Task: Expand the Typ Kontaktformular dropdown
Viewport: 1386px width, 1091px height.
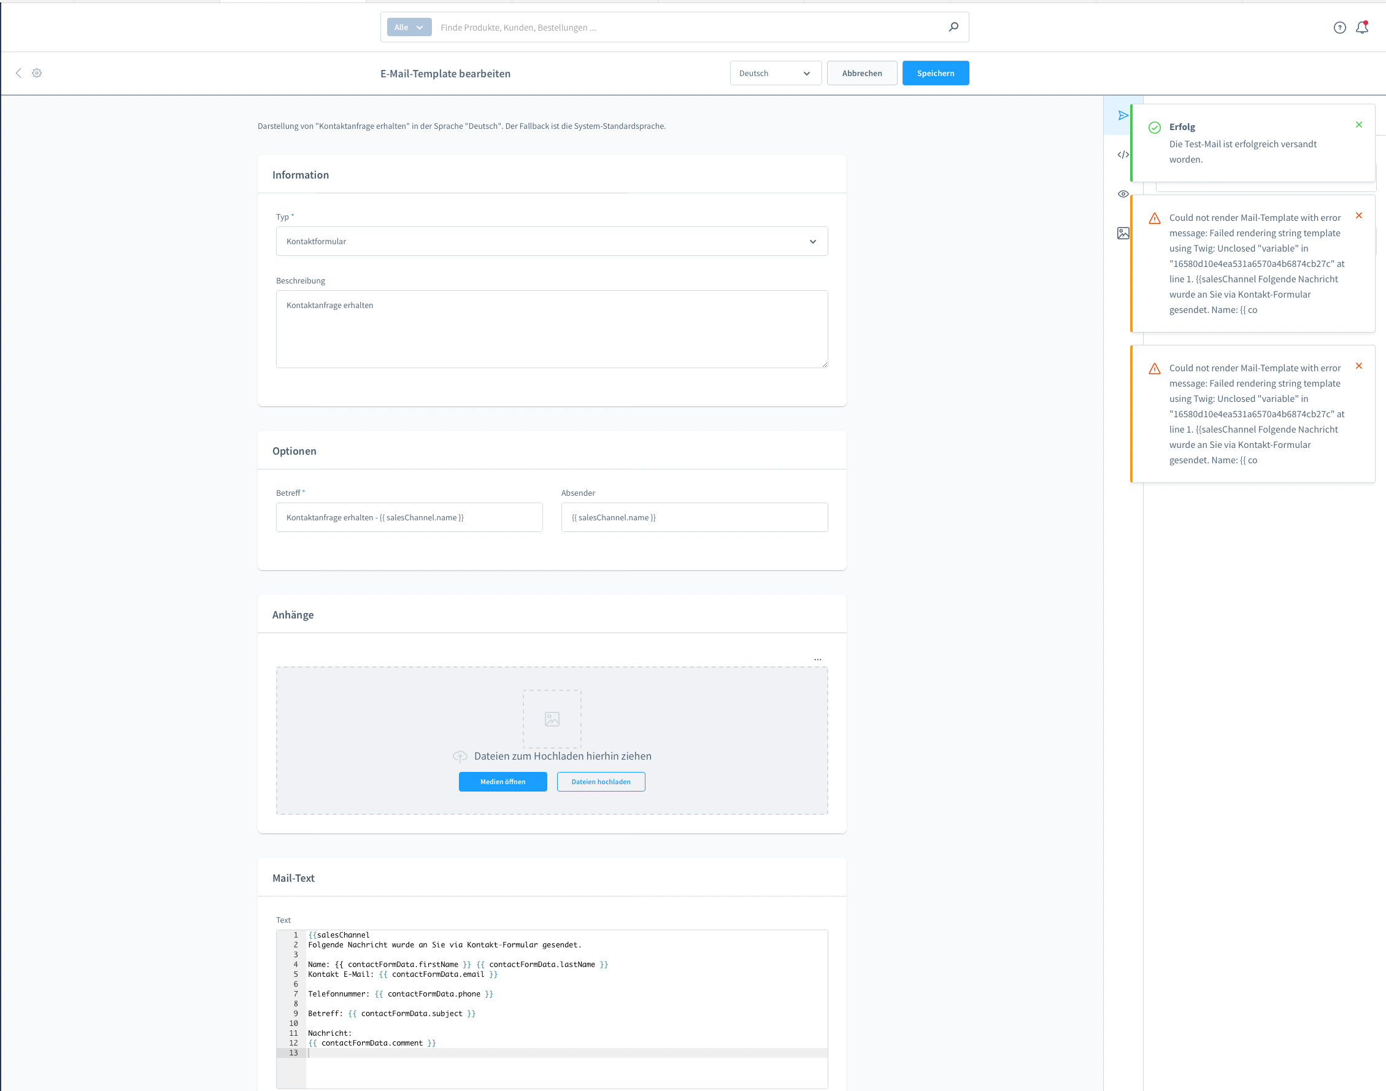Action: 552,241
